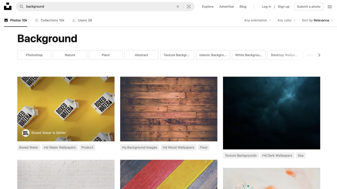Open the Explore page
The width and height of the screenshot is (337, 189).
pyautogui.click(x=208, y=7)
